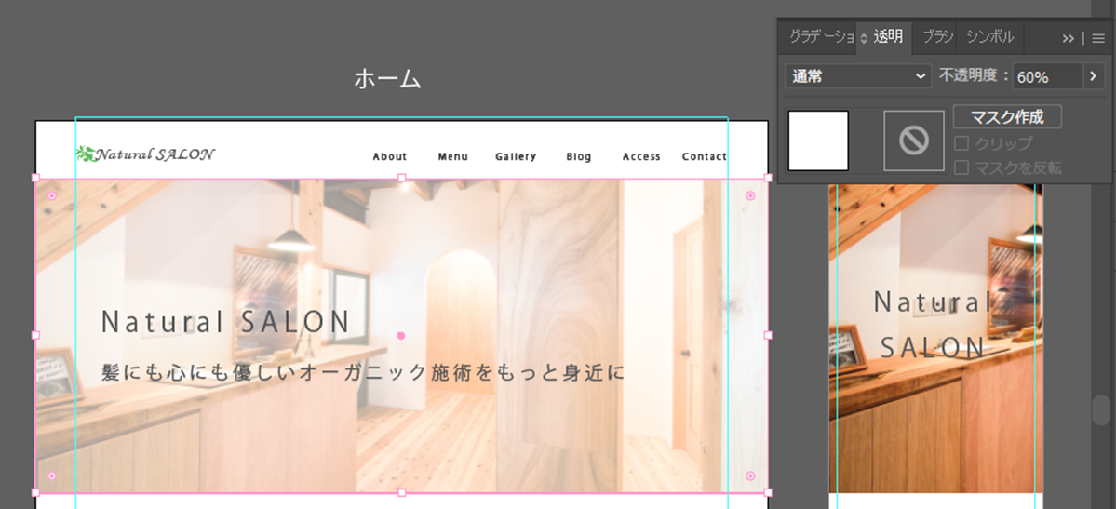The width and height of the screenshot is (1116, 509).
Task: Expand the opacity slider arrow
Action: (x=1094, y=77)
